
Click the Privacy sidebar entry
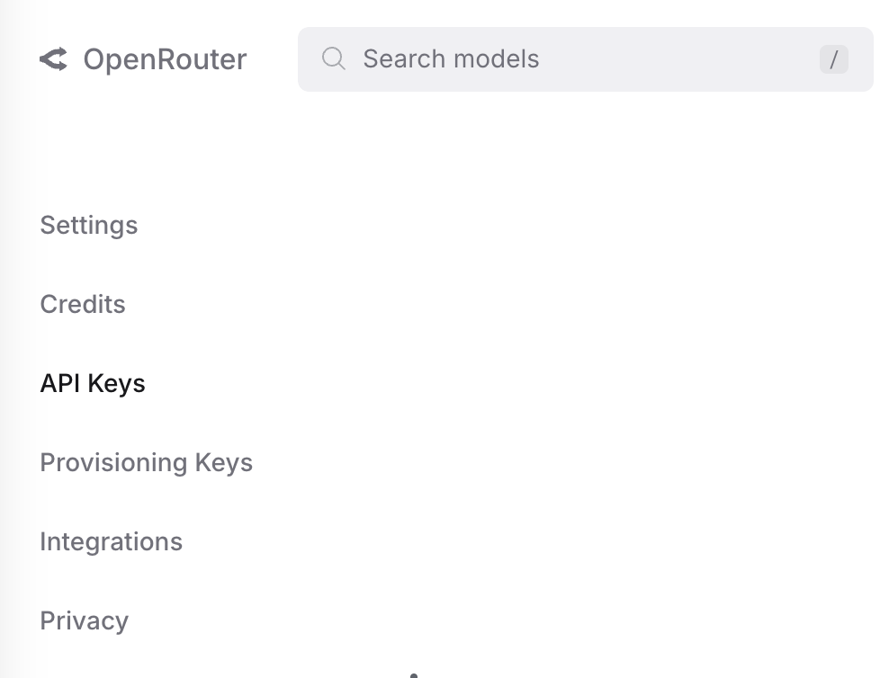point(84,620)
